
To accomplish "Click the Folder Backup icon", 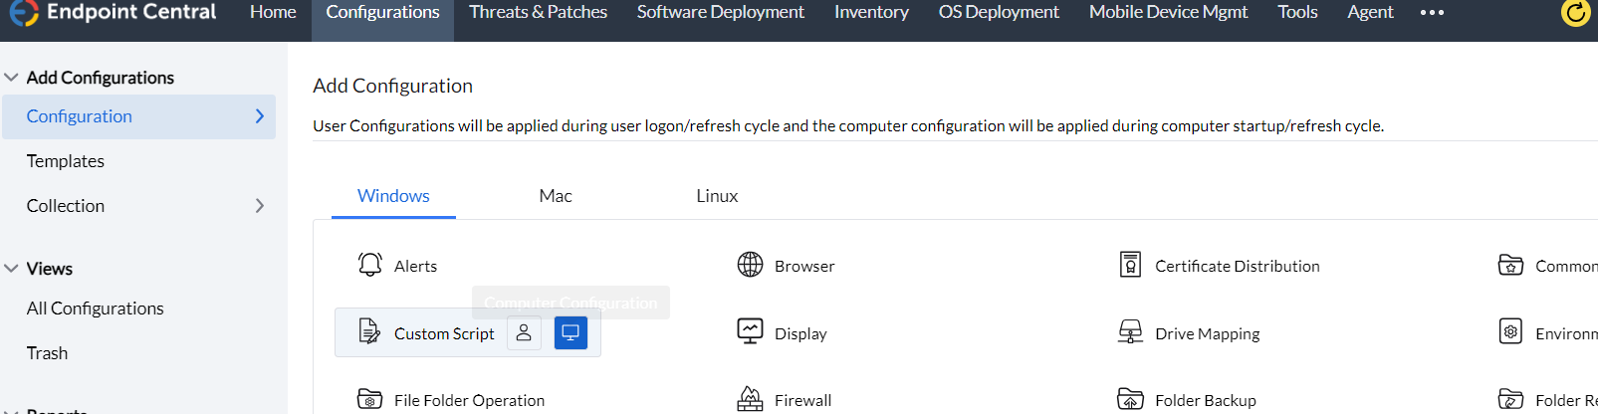I will (1130, 399).
